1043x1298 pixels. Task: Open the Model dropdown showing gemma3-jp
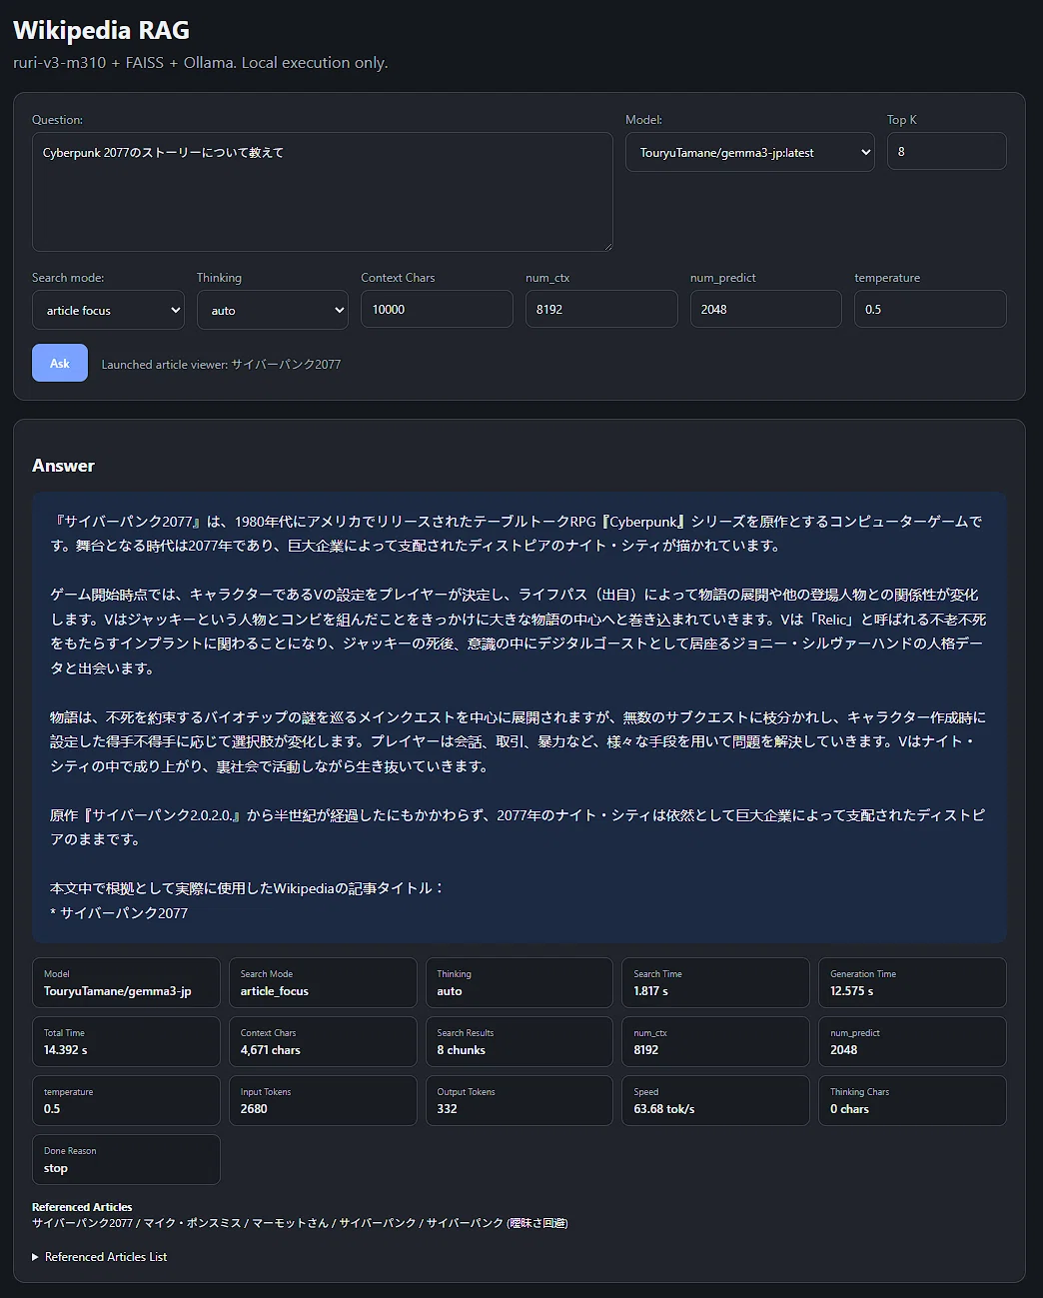click(750, 152)
